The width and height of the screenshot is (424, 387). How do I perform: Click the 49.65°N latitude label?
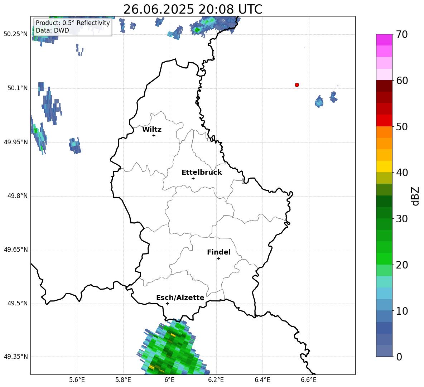pyautogui.click(x=16, y=250)
